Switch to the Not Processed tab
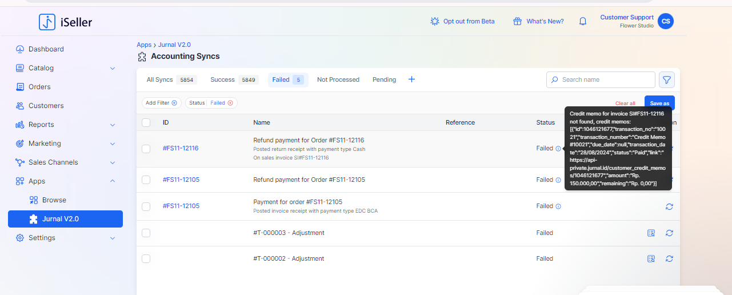This screenshot has height=295, width=732. click(x=338, y=80)
